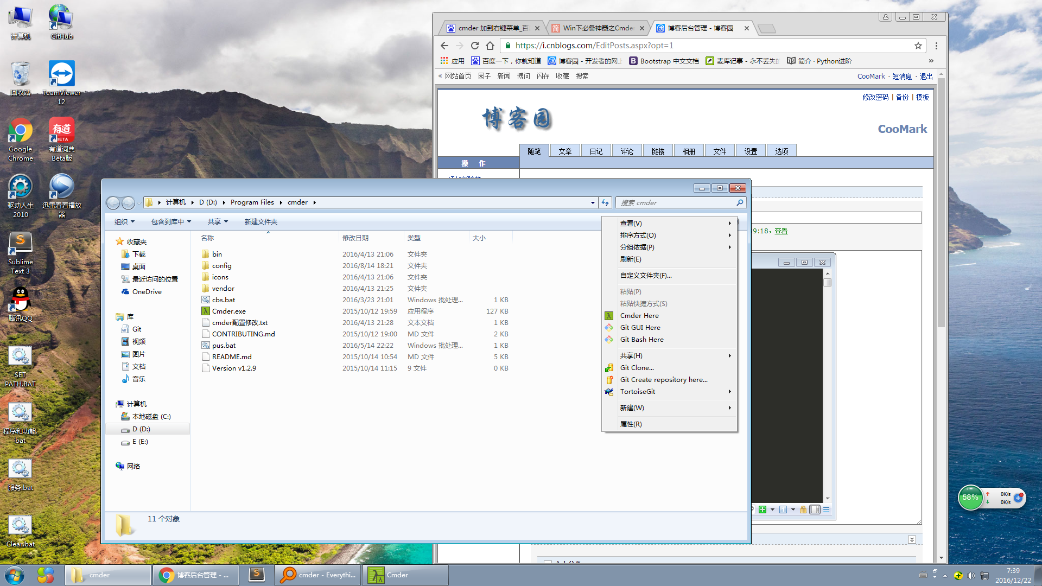The image size is (1042, 586).
Task: Click Chrome's back arrow button
Action: (x=444, y=46)
